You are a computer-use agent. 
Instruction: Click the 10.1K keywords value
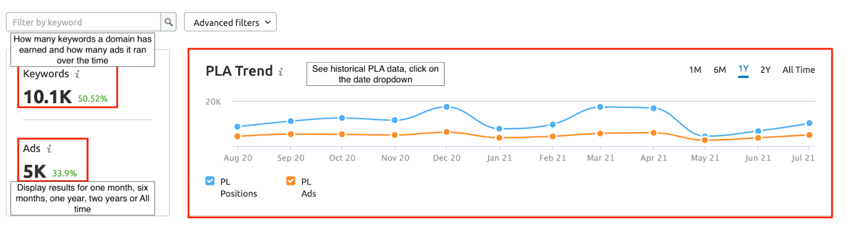[x=48, y=97]
